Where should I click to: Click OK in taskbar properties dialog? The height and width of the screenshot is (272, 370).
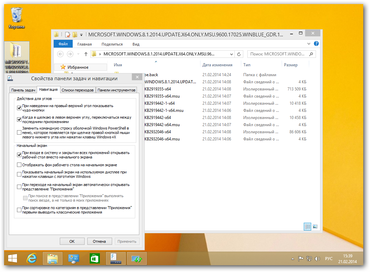tap(72, 241)
